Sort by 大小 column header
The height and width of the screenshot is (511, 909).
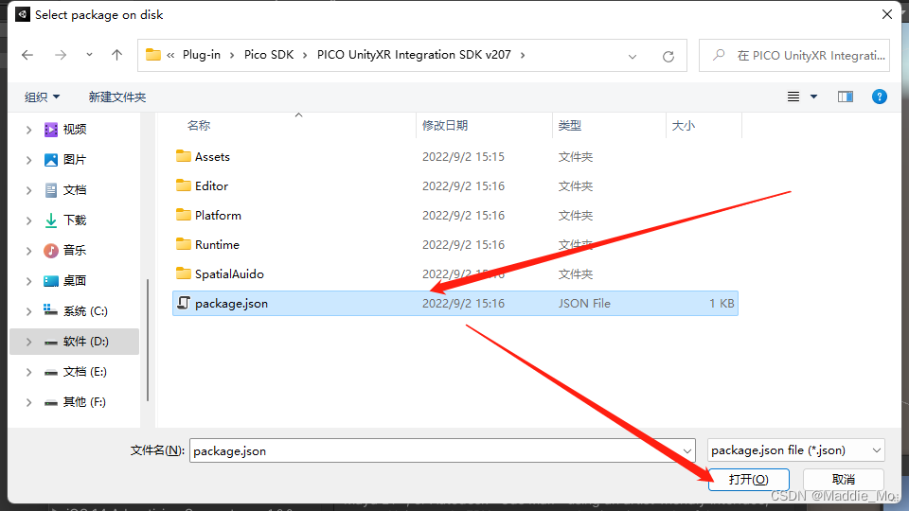tap(683, 125)
